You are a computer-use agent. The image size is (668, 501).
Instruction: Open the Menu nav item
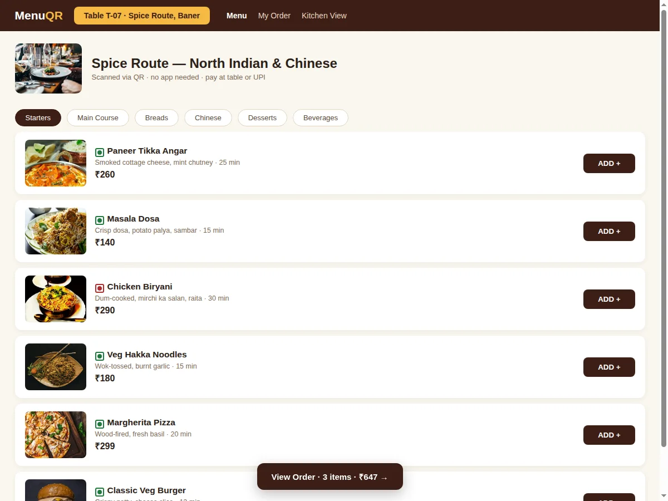(x=237, y=16)
